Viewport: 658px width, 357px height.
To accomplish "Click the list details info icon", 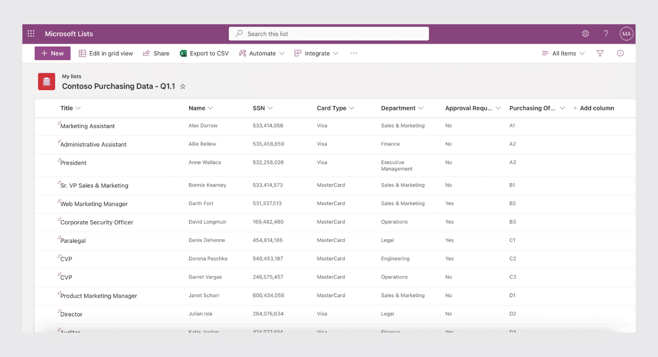I will [620, 53].
